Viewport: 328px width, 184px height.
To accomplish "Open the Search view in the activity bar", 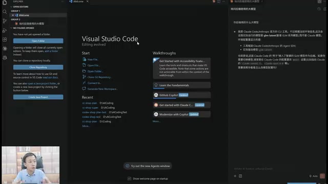I will [5, 12].
